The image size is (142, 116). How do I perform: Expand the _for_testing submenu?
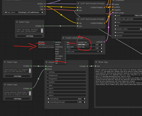[60, 56]
